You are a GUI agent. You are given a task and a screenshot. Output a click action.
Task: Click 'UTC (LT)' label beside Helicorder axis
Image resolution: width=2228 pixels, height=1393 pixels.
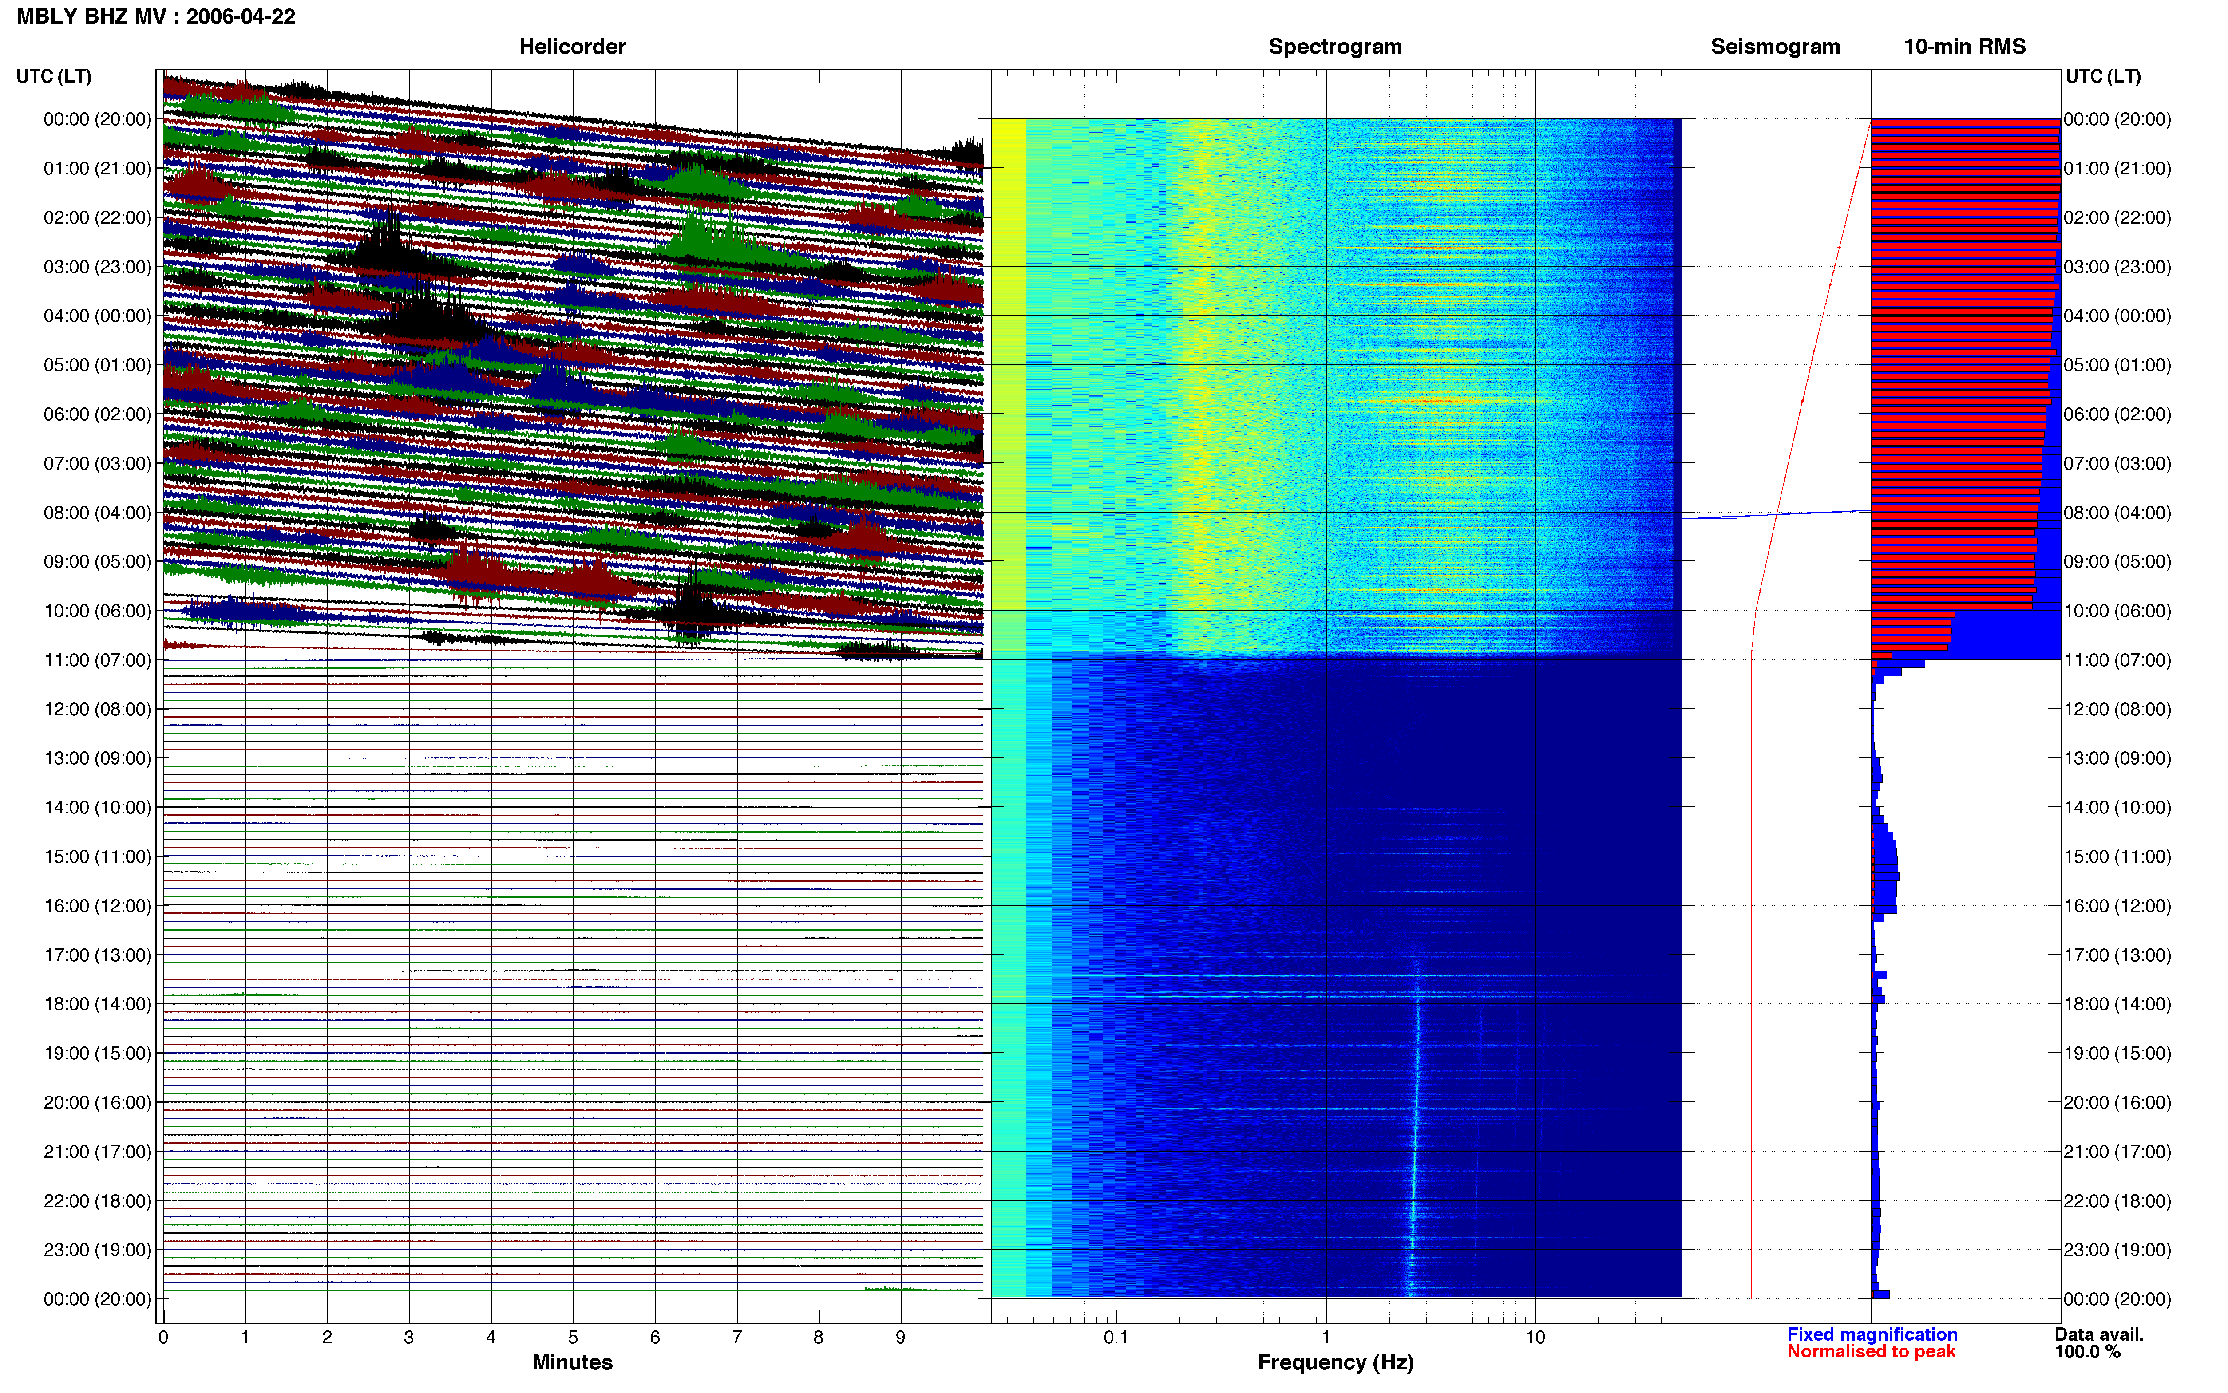coord(53,76)
